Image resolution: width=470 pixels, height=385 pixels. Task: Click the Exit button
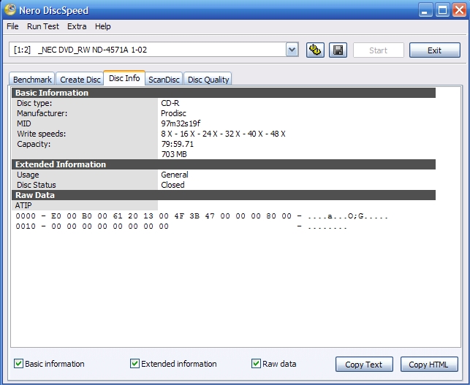[435, 50]
